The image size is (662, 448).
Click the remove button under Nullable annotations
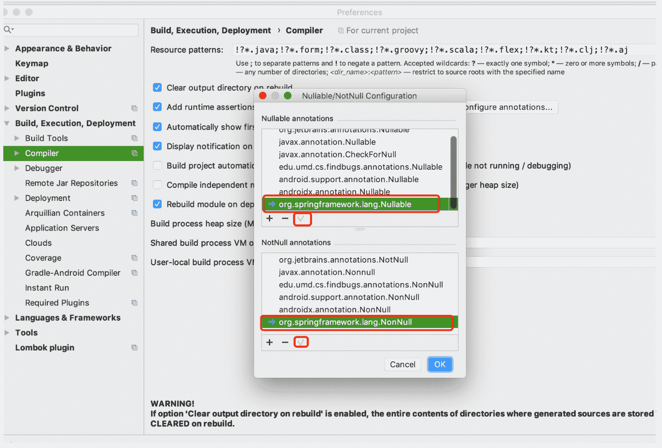[285, 219]
